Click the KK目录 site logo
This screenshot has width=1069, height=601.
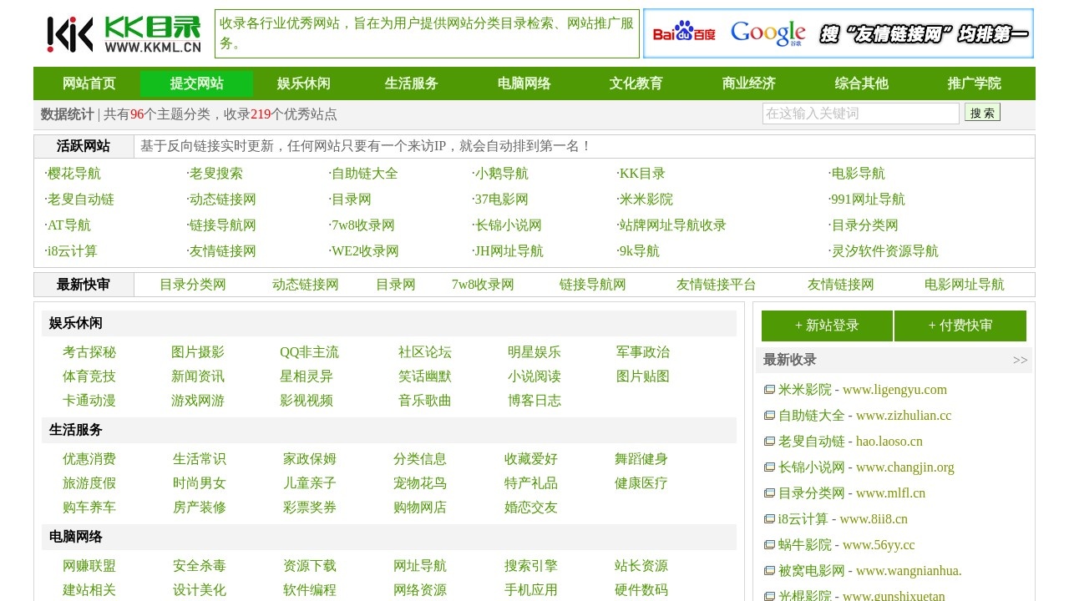(x=124, y=34)
